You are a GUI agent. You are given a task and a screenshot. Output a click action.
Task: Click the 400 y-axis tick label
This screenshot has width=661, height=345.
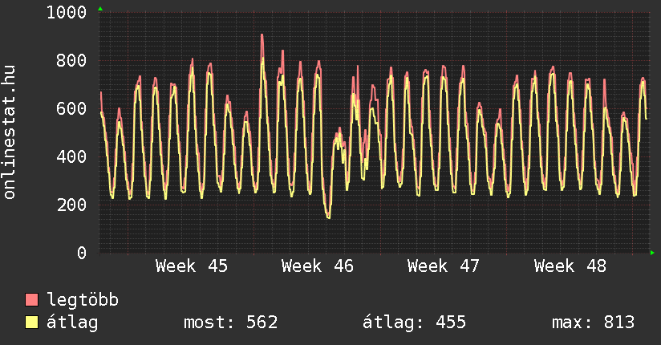point(72,157)
